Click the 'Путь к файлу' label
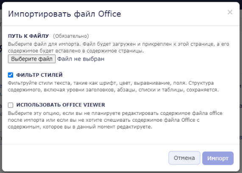242x173 pixels. tap(28, 36)
